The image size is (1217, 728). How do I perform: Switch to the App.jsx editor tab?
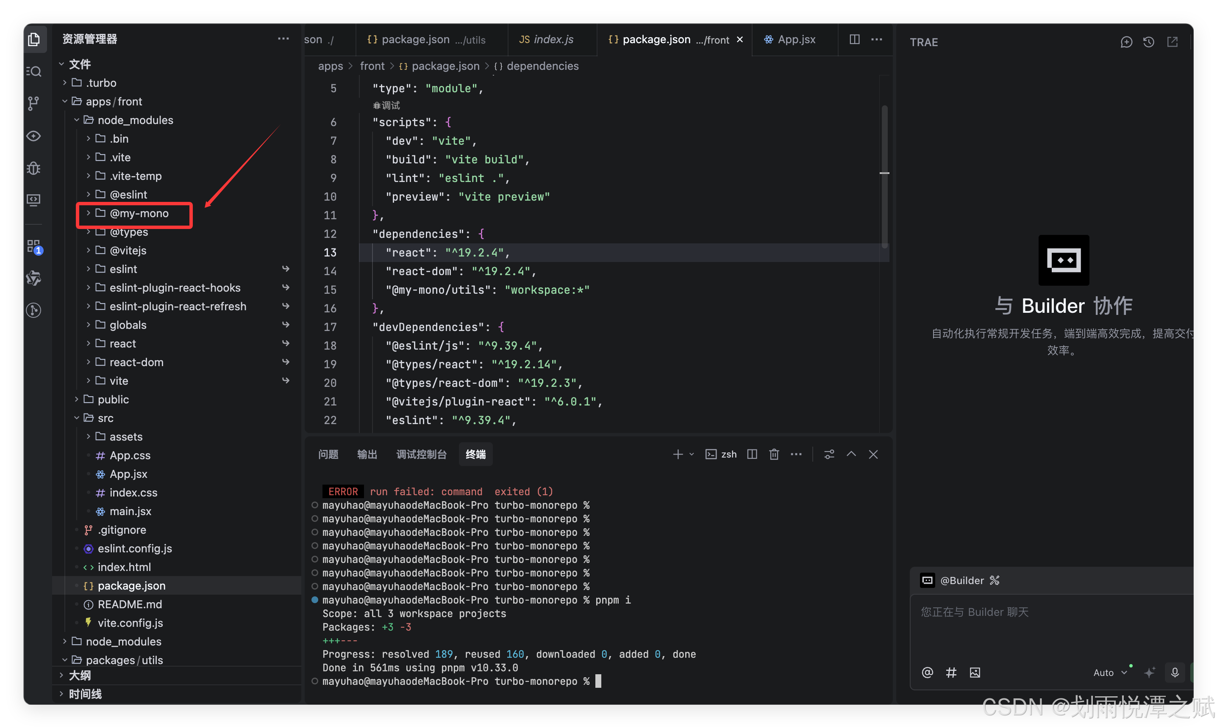(x=796, y=39)
